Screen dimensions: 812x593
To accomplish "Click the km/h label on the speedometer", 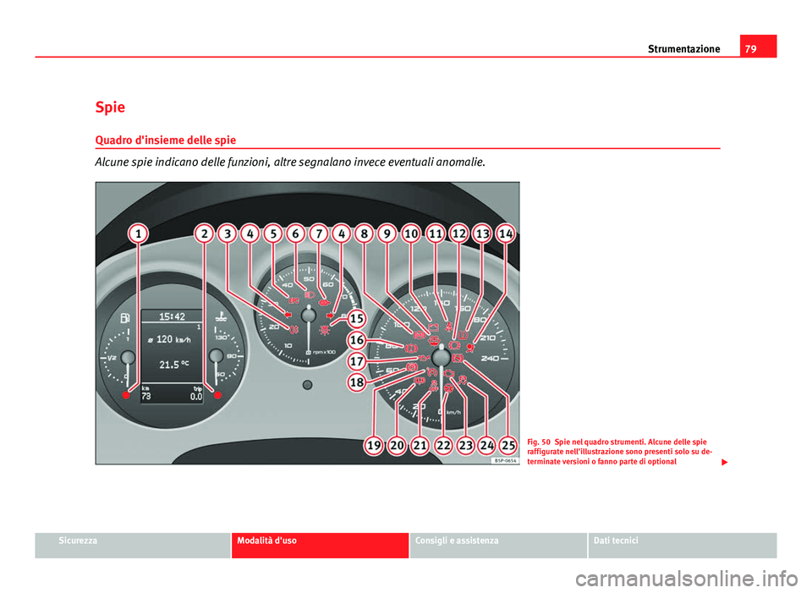I will coord(453,412).
